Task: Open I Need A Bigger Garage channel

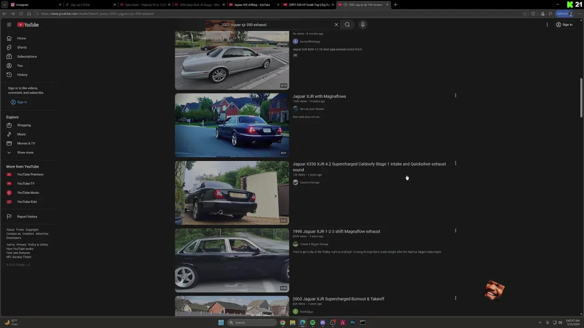Action: pyautogui.click(x=314, y=244)
